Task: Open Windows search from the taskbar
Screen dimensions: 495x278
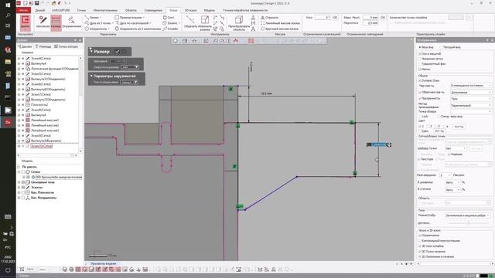Action: (x=8, y=15)
